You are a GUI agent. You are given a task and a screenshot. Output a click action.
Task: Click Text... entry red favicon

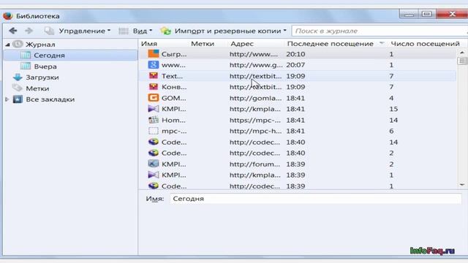154,76
